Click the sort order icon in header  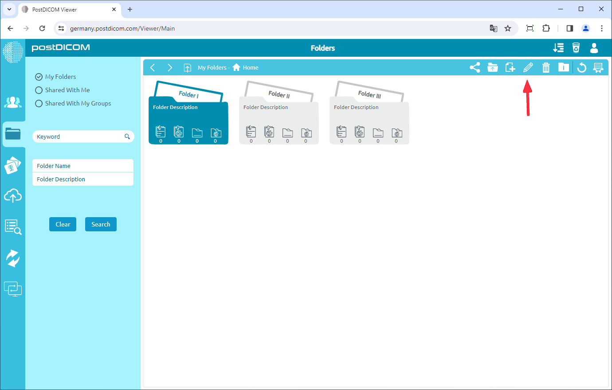pyautogui.click(x=558, y=48)
